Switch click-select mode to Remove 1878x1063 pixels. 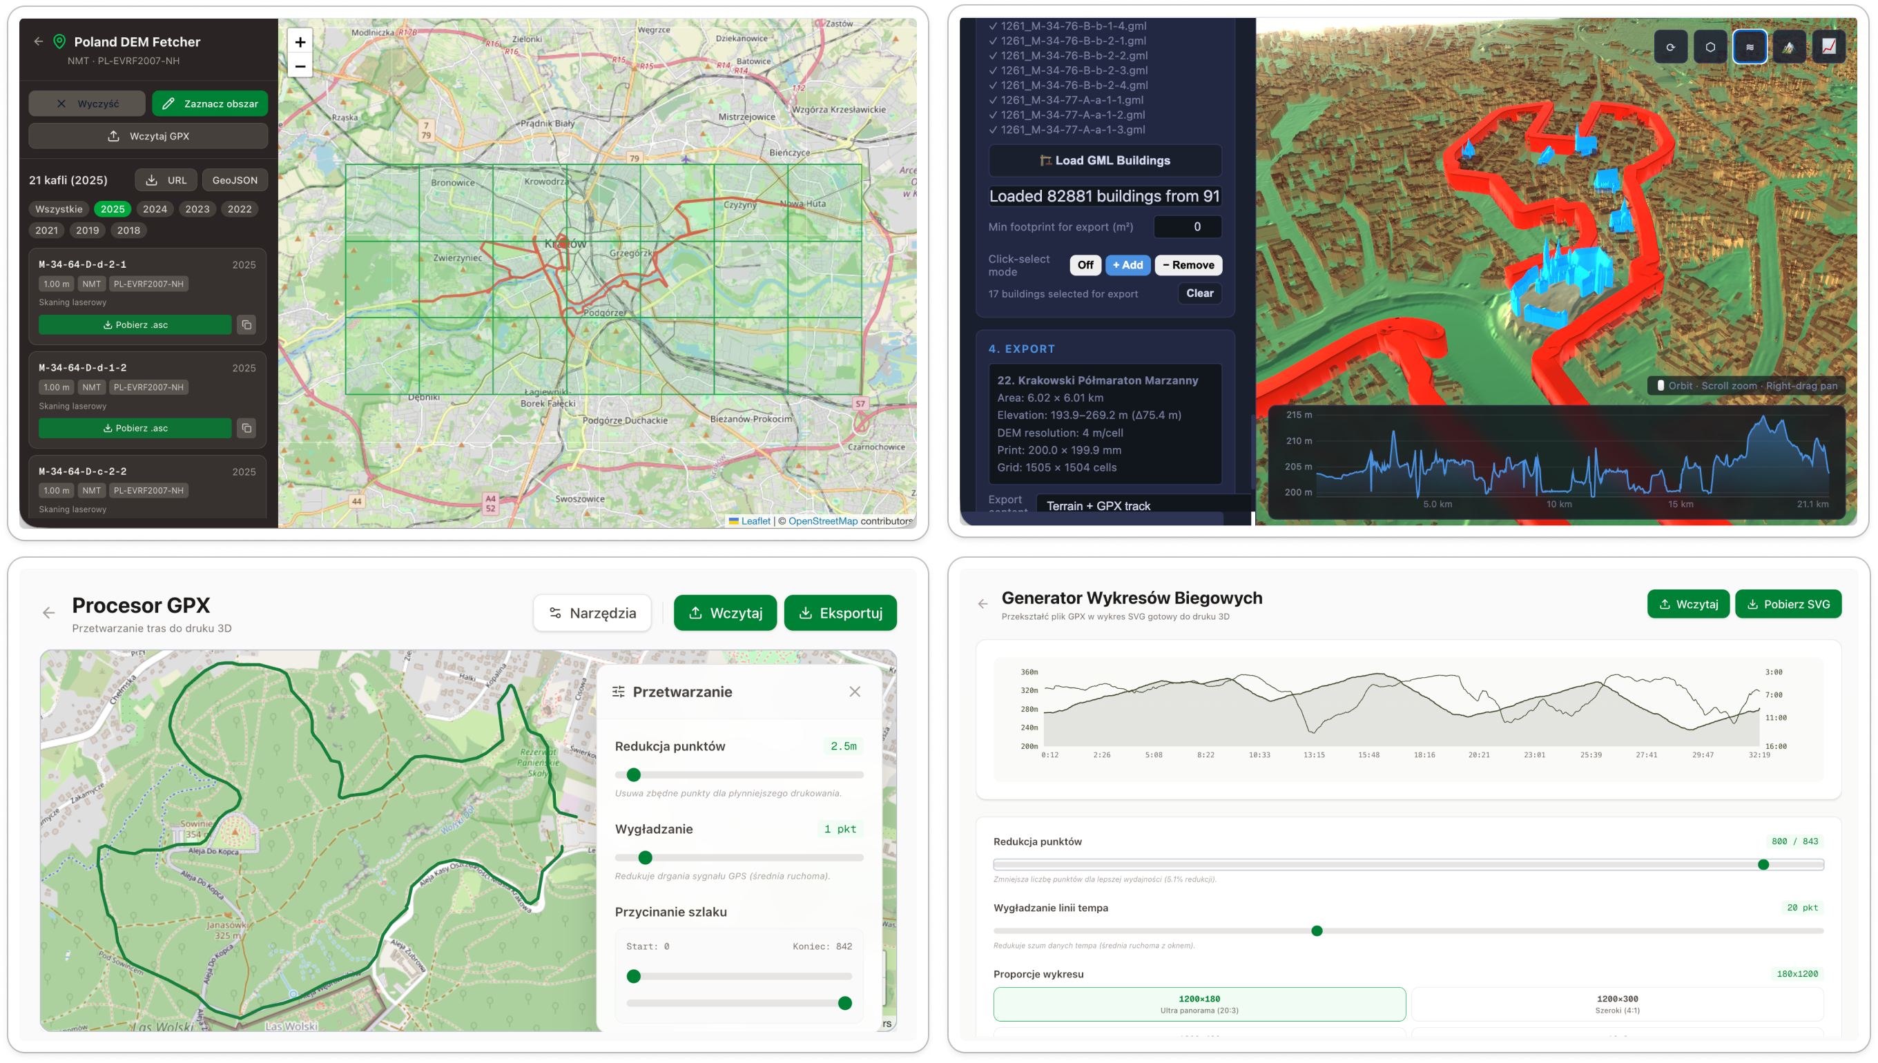pos(1188,265)
